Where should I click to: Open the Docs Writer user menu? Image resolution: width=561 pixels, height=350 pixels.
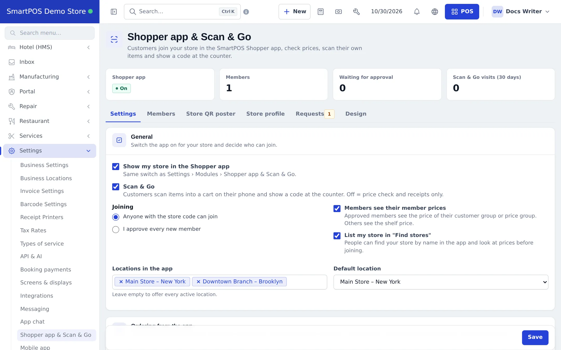(521, 12)
